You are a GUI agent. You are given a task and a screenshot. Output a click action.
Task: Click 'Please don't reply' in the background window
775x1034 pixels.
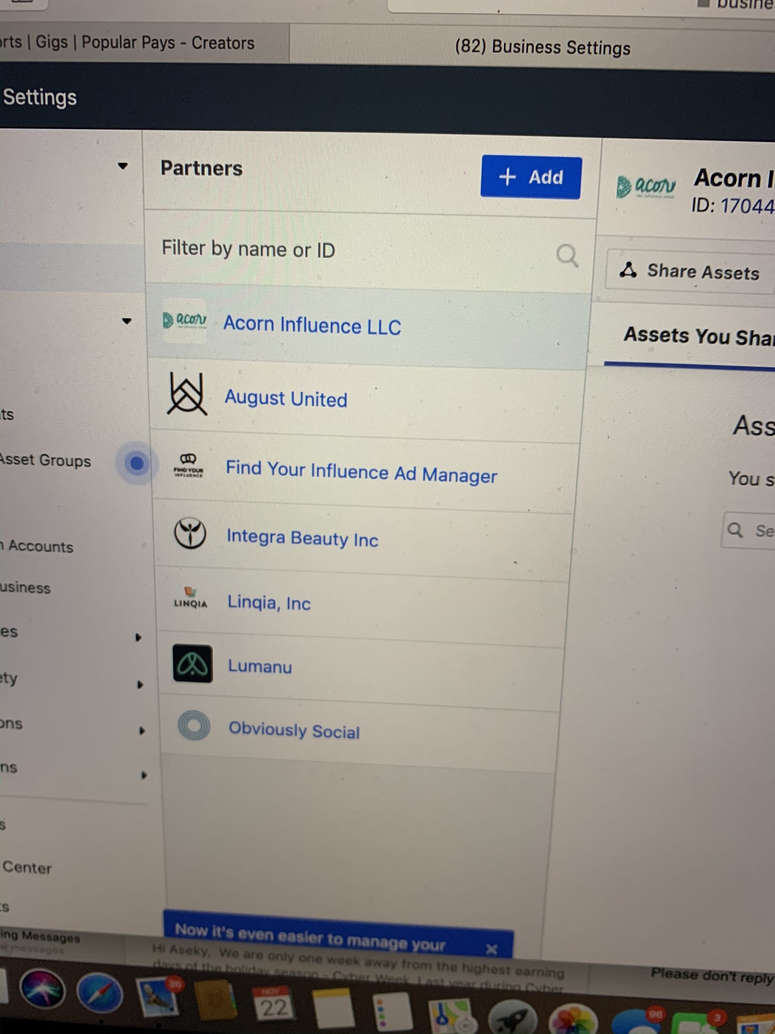(713, 976)
